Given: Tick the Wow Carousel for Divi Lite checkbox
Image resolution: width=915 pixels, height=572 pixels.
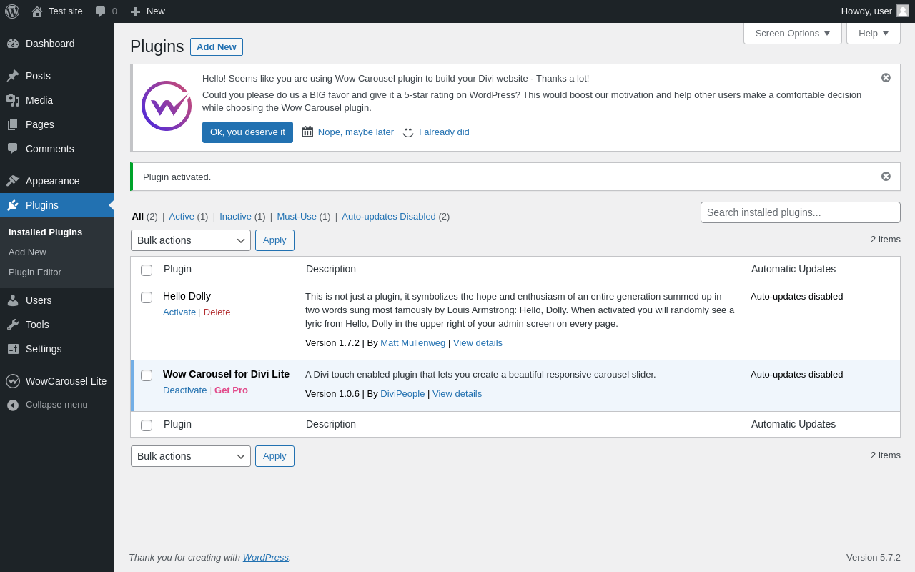Looking at the screenshot, I should 147,375.
